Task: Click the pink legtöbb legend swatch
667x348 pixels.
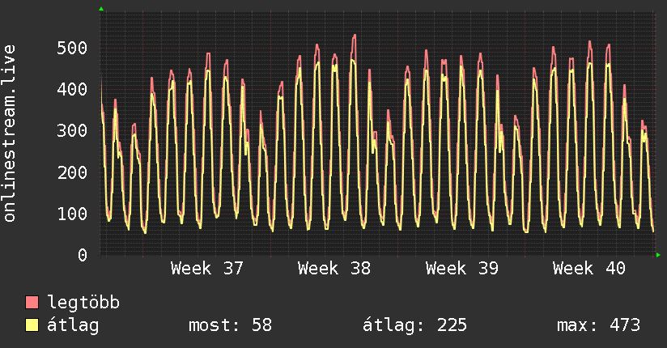Action: [32, 302]
